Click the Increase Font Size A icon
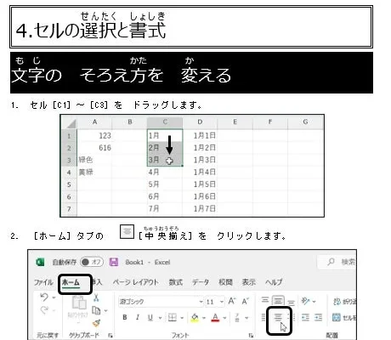Screen dimensions: 391x340 click(232, 301)
